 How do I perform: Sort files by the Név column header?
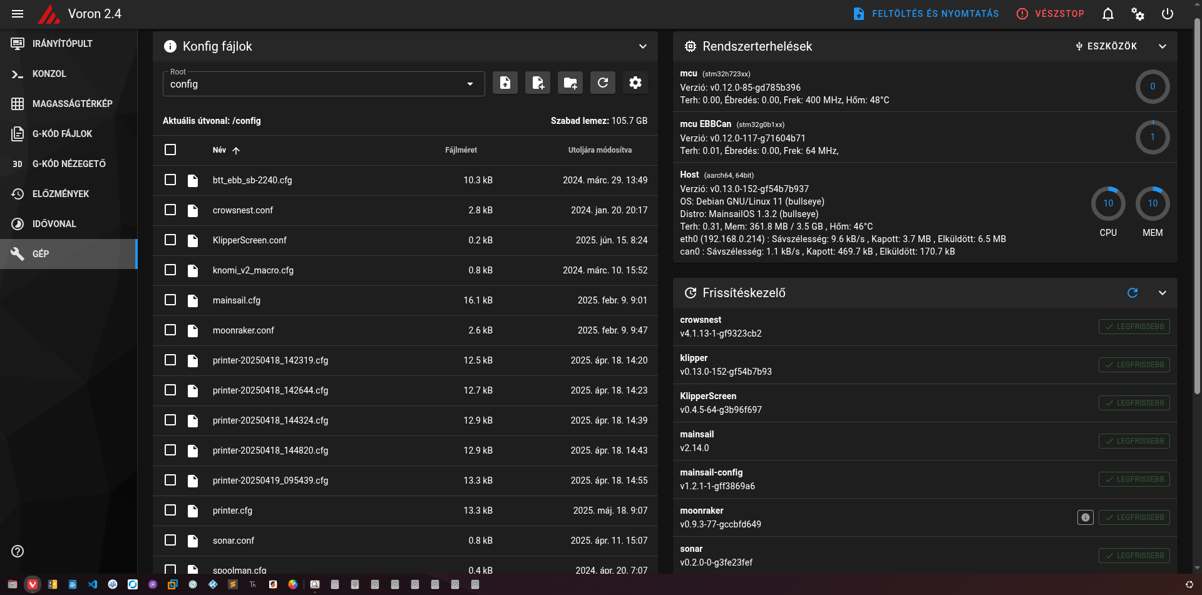(x=220, y=150)
